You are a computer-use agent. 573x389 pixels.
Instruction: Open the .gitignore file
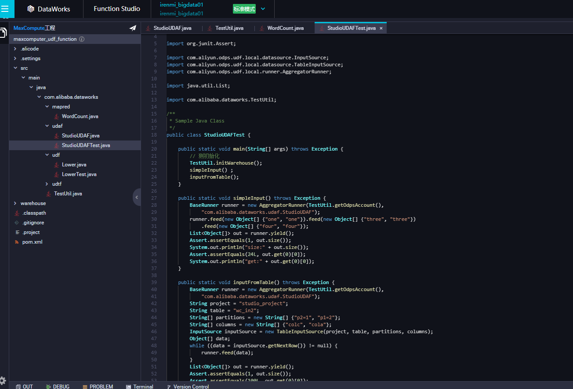[x=33, y=223]
